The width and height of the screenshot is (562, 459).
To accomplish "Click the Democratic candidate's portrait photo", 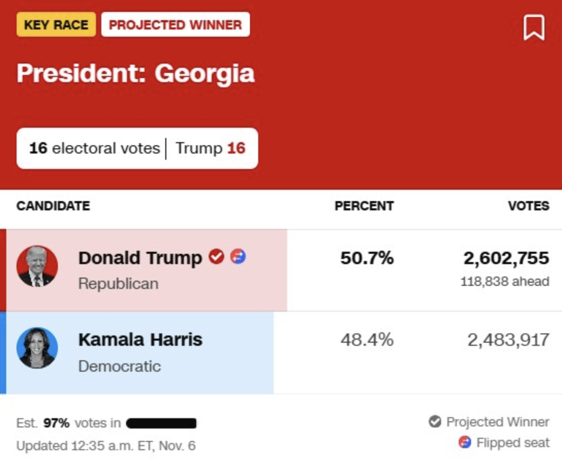I will point(37,347).
